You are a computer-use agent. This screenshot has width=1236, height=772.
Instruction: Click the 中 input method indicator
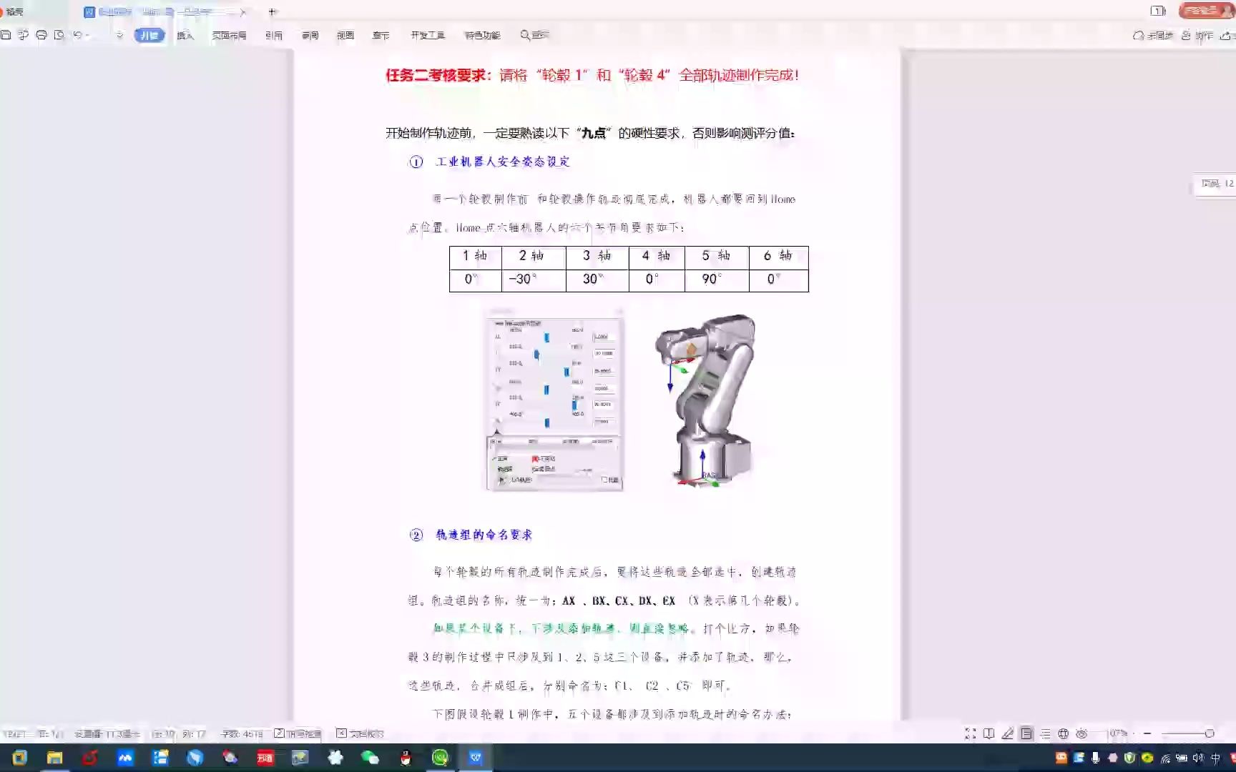1215,758
